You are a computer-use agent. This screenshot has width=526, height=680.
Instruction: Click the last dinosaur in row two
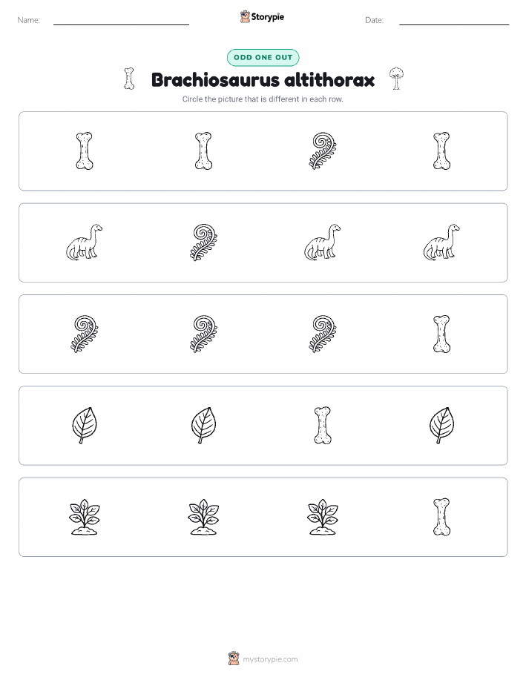pyautogui.click(x=442, y=242)
